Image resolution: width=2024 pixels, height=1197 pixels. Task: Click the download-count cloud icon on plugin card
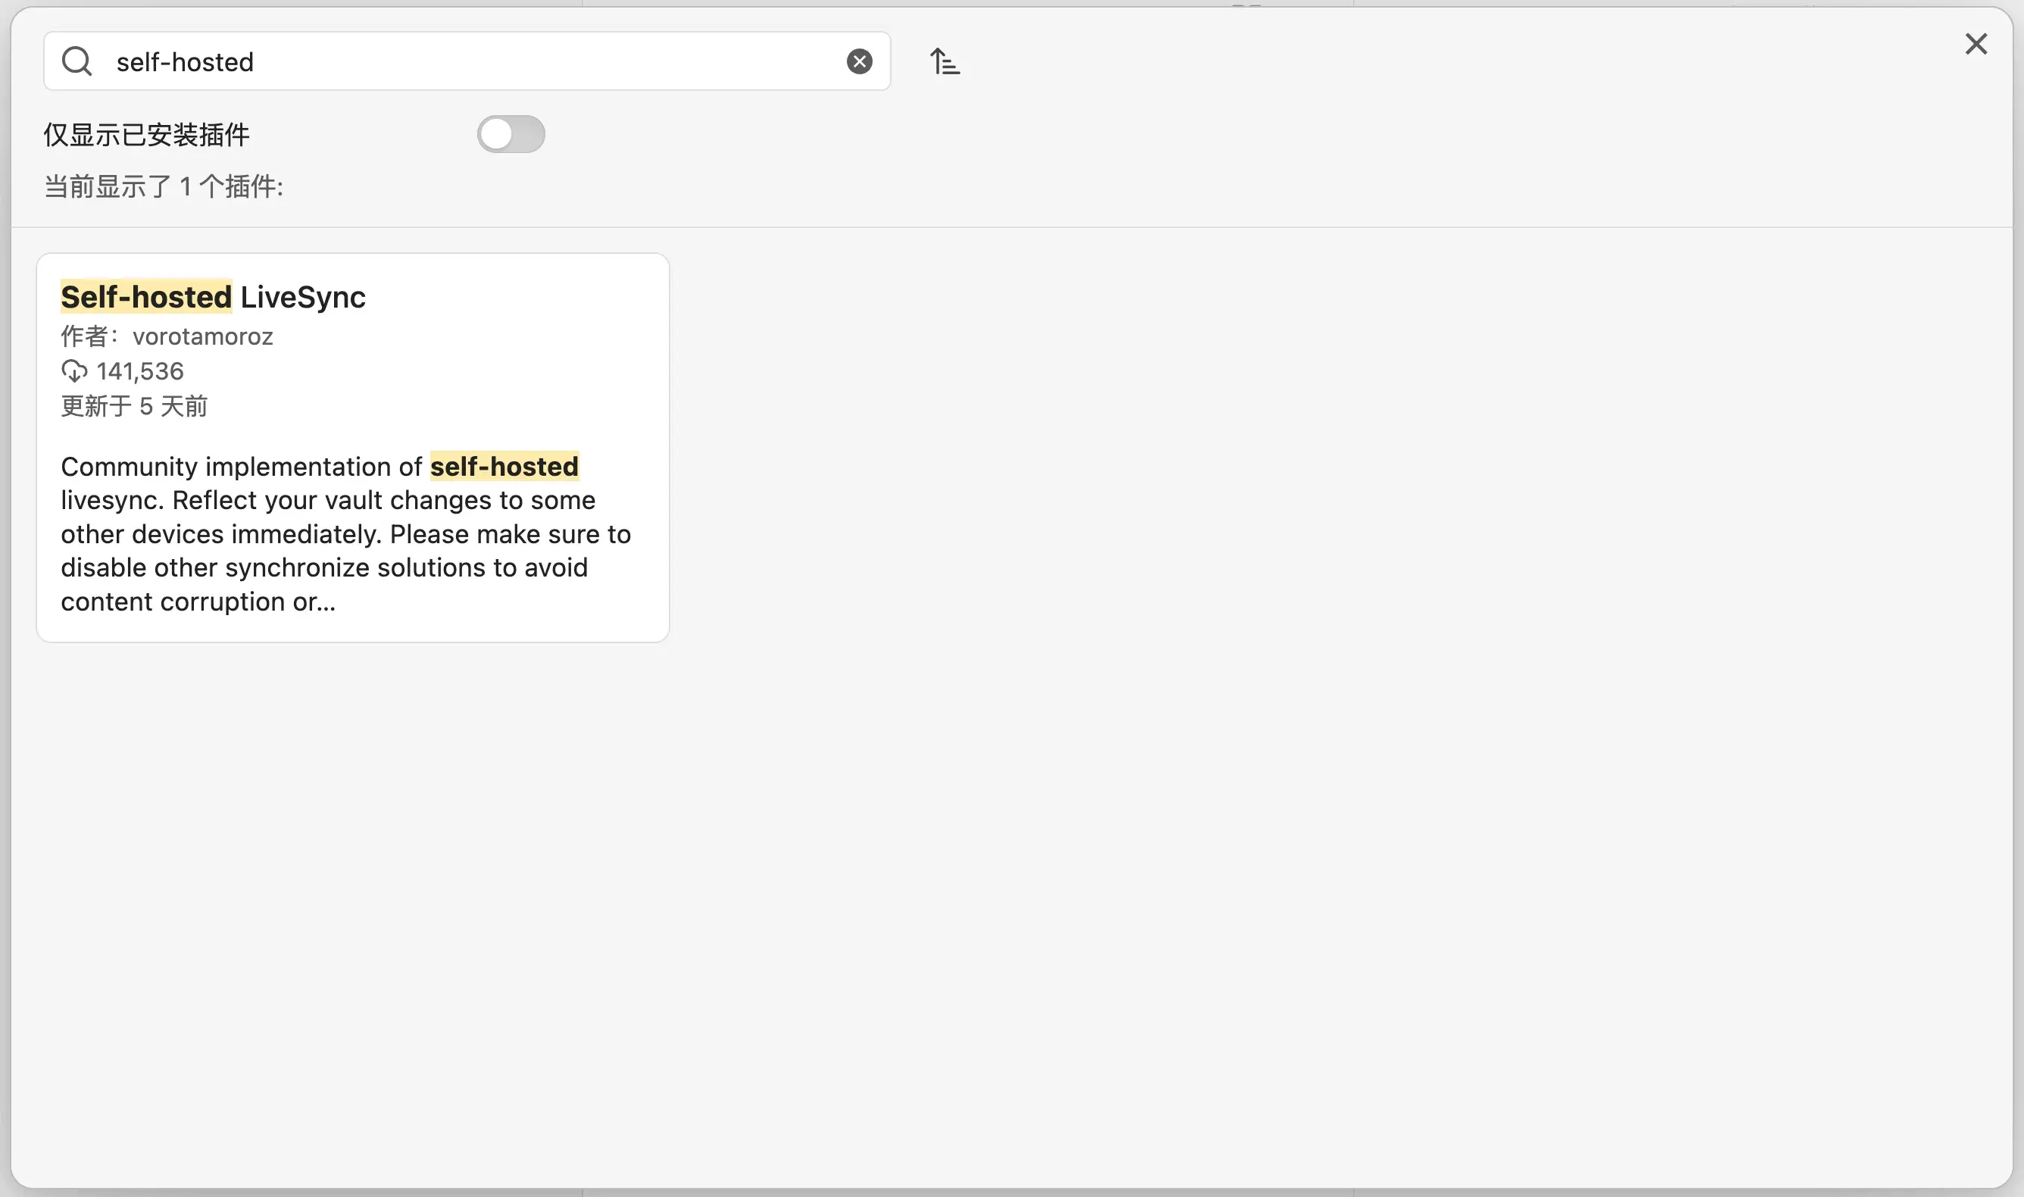[x=75, y=370]
